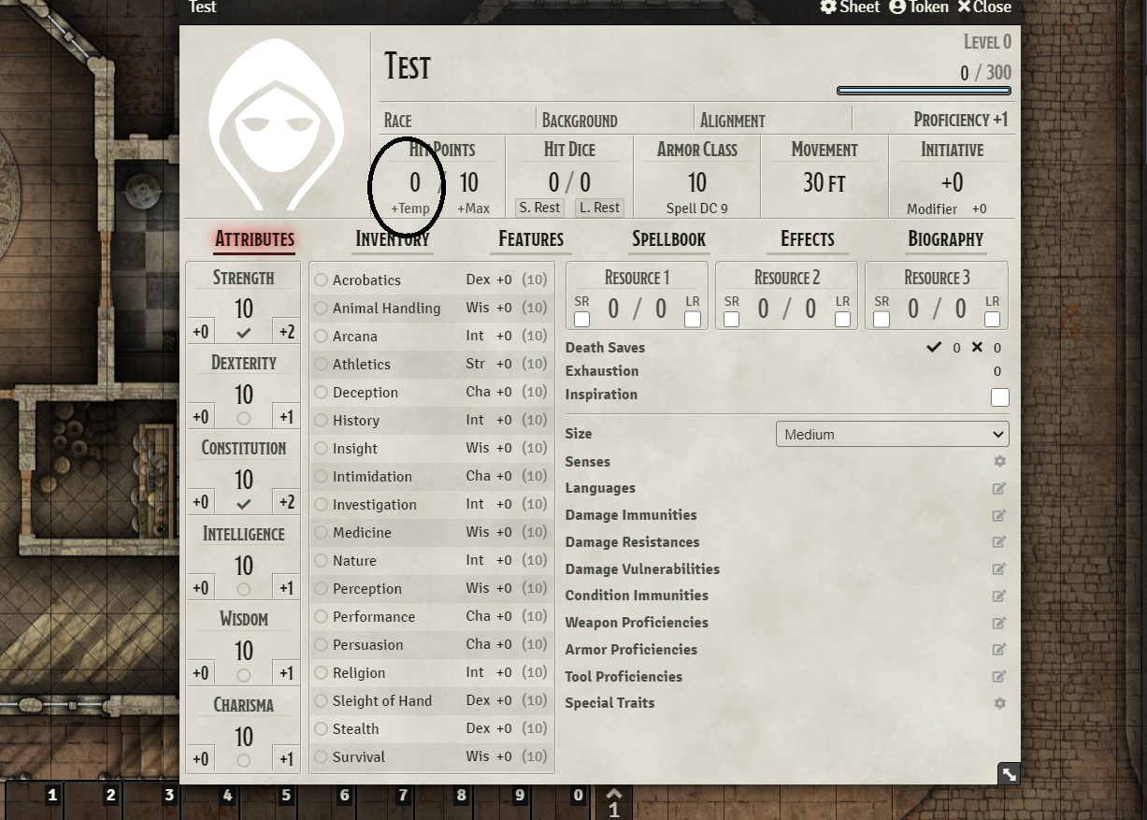Take a short rest with the S. Rest button
1147x820 pixels.
(x=539, y=208)
